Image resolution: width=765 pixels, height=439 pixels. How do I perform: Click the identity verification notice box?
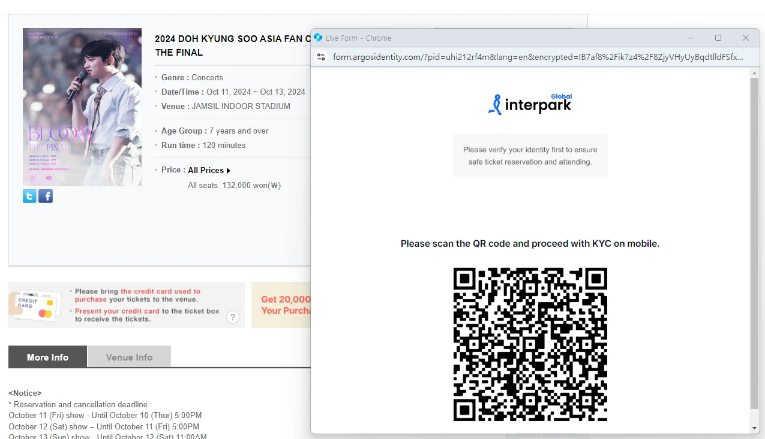(x=530, y=156)
